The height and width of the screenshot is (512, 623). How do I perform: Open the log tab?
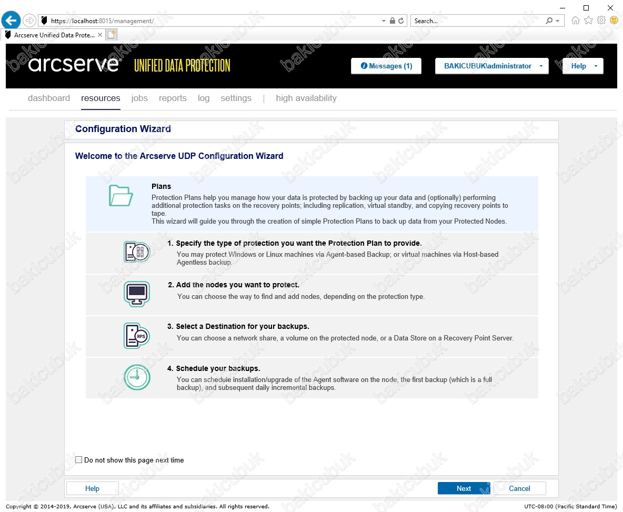tap(204, 98)
